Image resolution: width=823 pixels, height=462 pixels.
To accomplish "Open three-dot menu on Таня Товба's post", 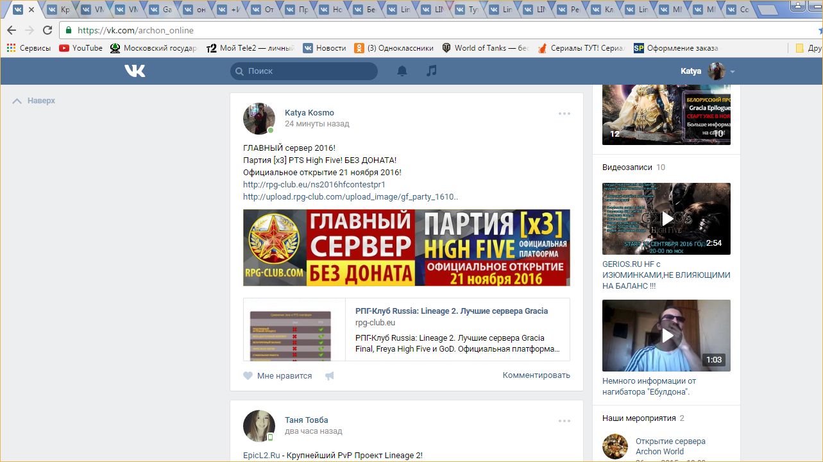I will pyautogui.click(x=564, y=421).
